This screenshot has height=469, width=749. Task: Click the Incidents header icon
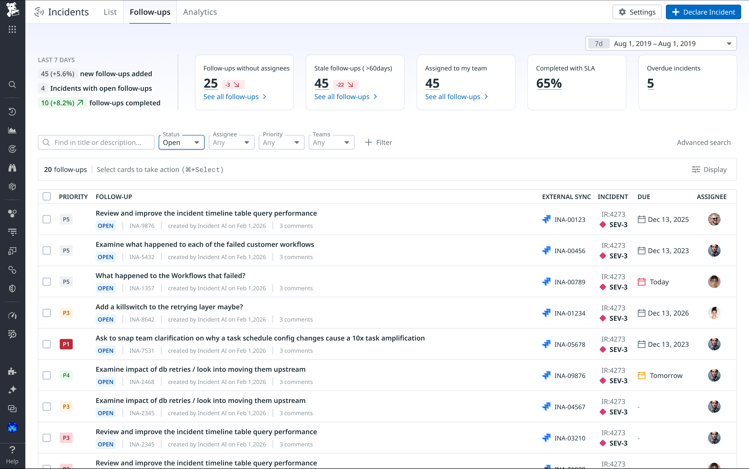click(x=39, y=12)
